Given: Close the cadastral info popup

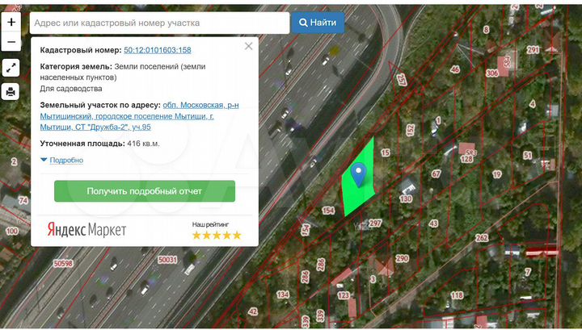Looking at the screenshot, I should (x=249, y=46).
